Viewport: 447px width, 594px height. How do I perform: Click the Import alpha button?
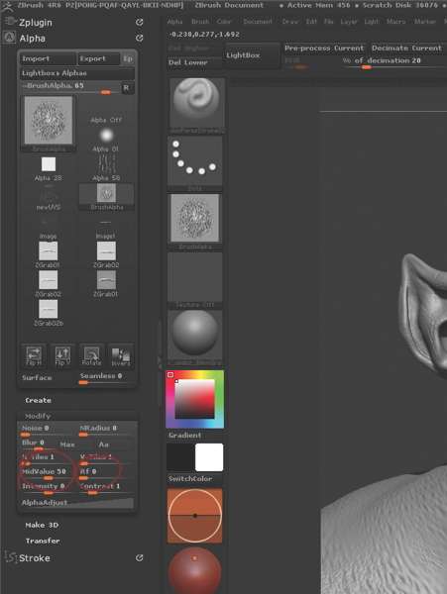click(x=48, y=58)
